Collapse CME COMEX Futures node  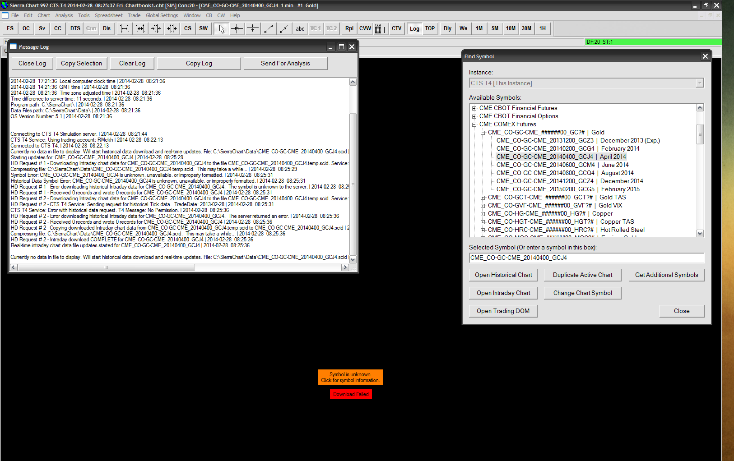pyautogui.click(x=474, y=124)
